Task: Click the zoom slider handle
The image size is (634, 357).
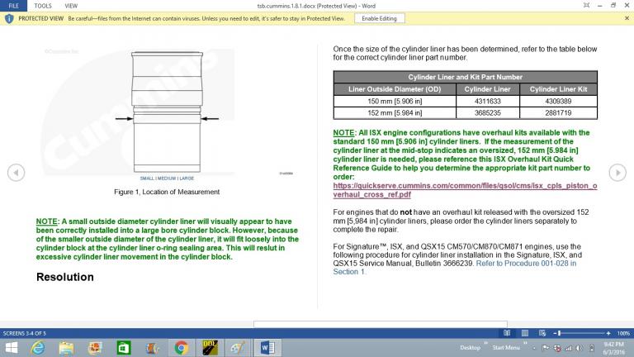Action: coord(559,333)
